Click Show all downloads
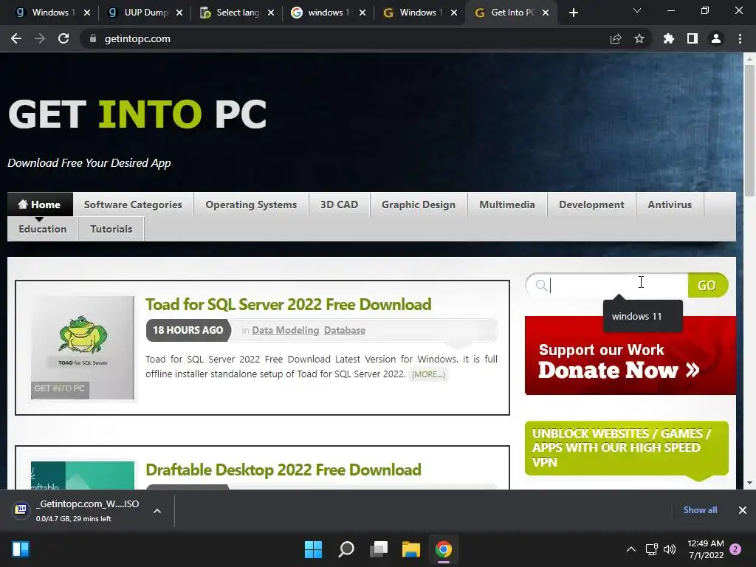The image size is (756, 567). 700,510
